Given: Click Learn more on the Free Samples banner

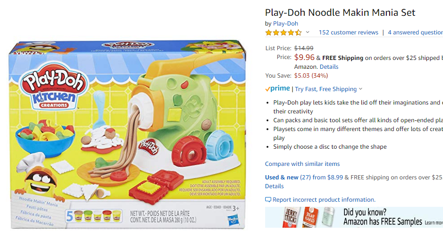Looking at the screenshot, I should click(434, 223).
